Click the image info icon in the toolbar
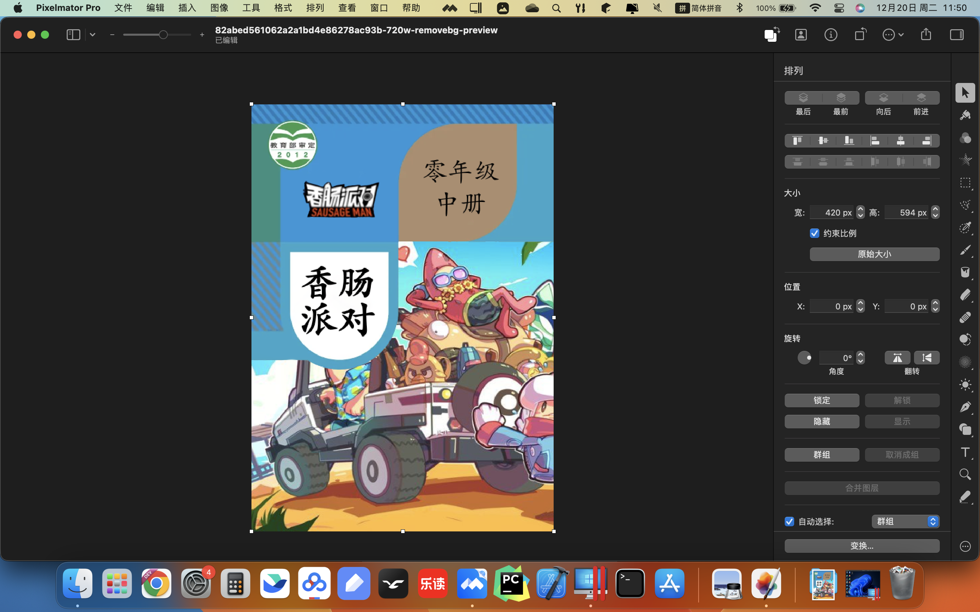Viewport: 980px width, 612px height. point(831,35)
